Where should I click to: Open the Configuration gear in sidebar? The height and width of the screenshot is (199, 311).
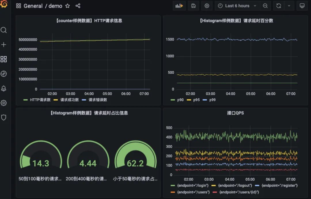coord(3,103)
